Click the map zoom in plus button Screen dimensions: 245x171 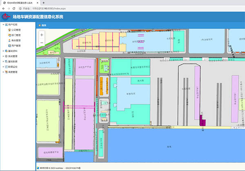click(42, 35)
